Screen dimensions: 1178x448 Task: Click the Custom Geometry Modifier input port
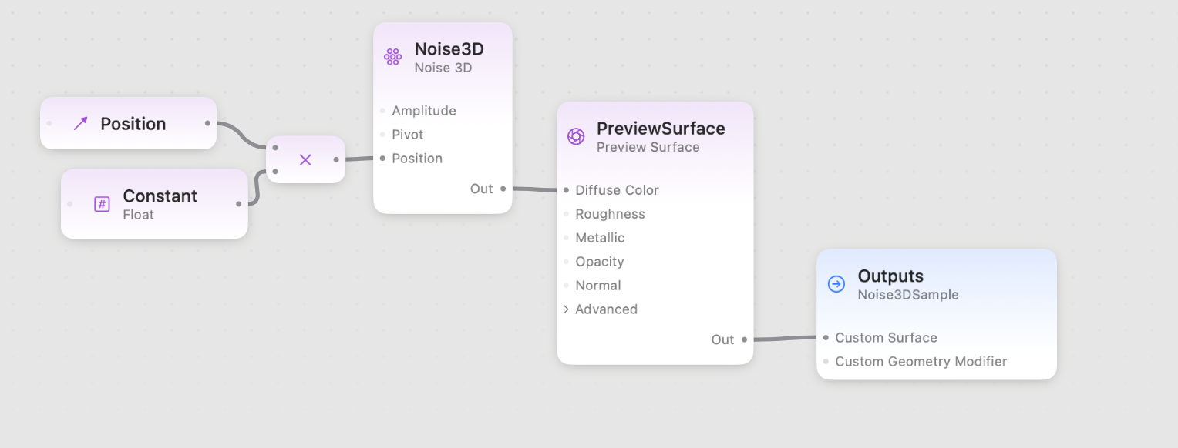(824, 362)
